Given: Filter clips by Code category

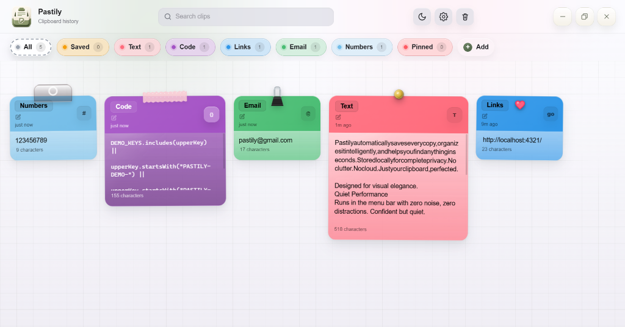Looking at the screenshot, I should tap(190, 47).
